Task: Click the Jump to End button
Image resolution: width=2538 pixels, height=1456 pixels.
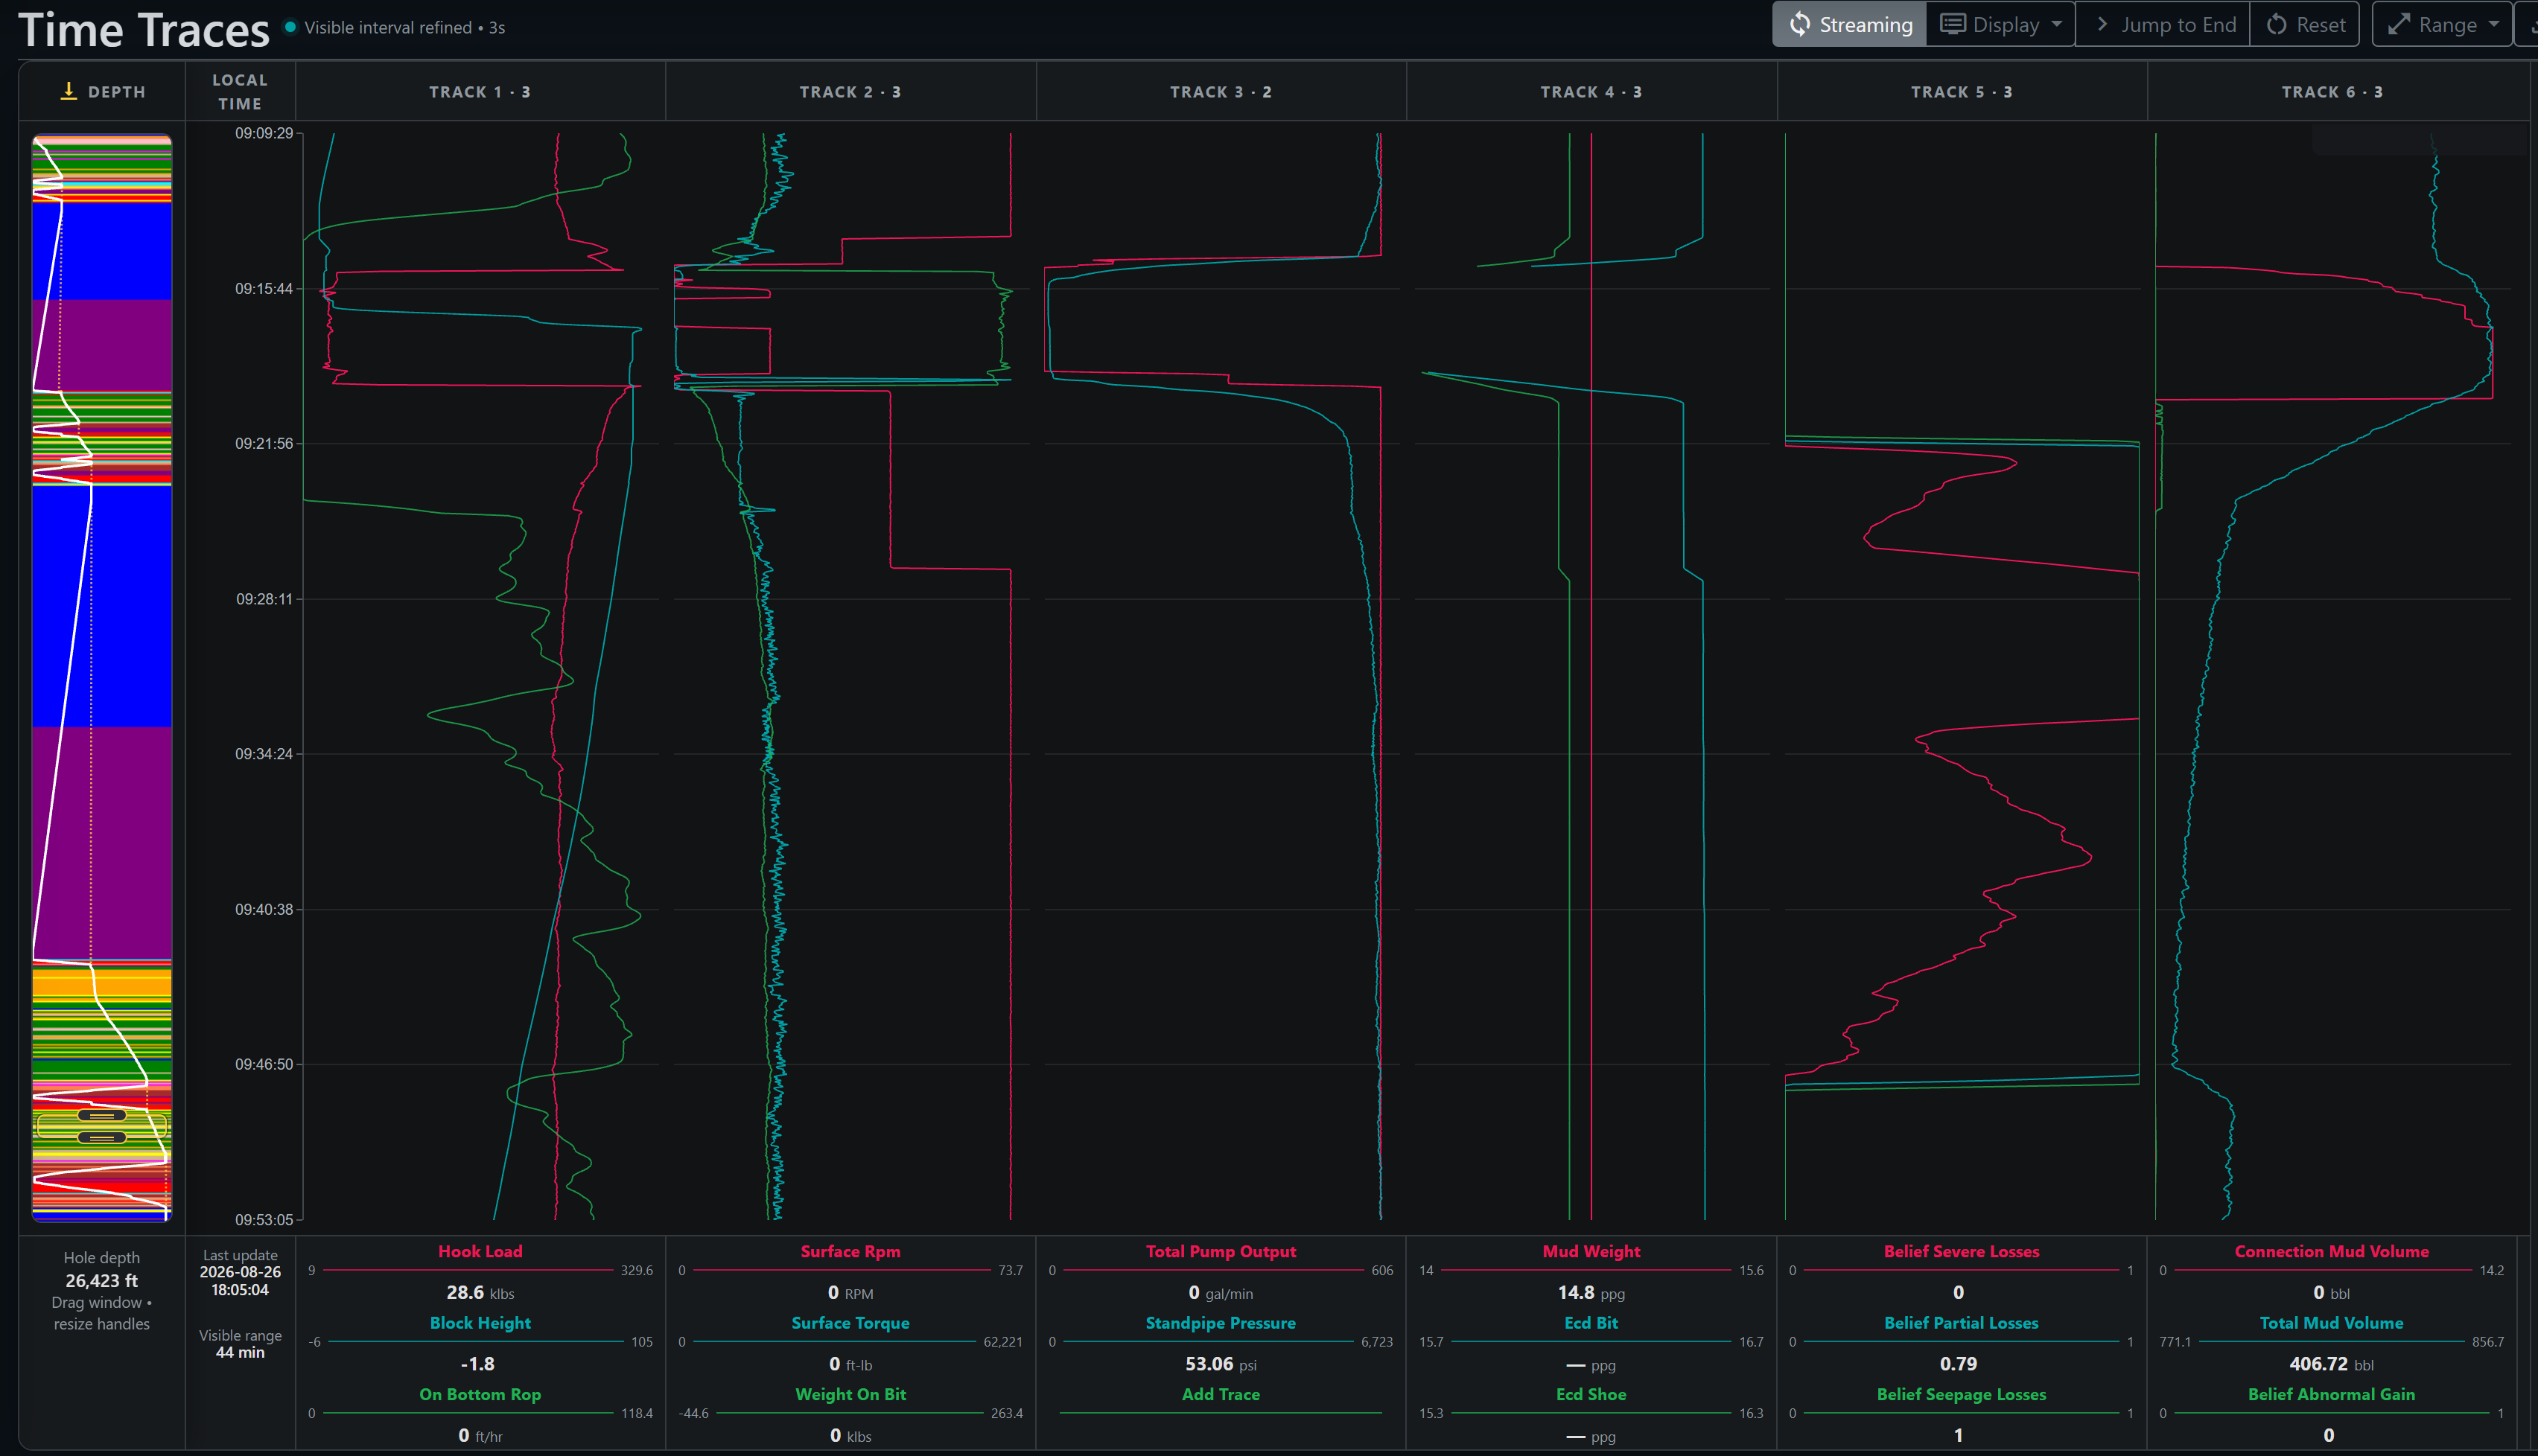Action: 2163,25
